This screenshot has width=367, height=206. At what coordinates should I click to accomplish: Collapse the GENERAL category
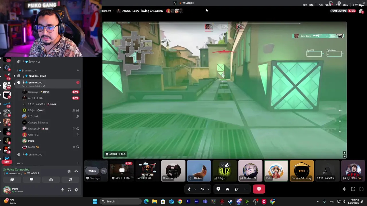tap(27, 70)
